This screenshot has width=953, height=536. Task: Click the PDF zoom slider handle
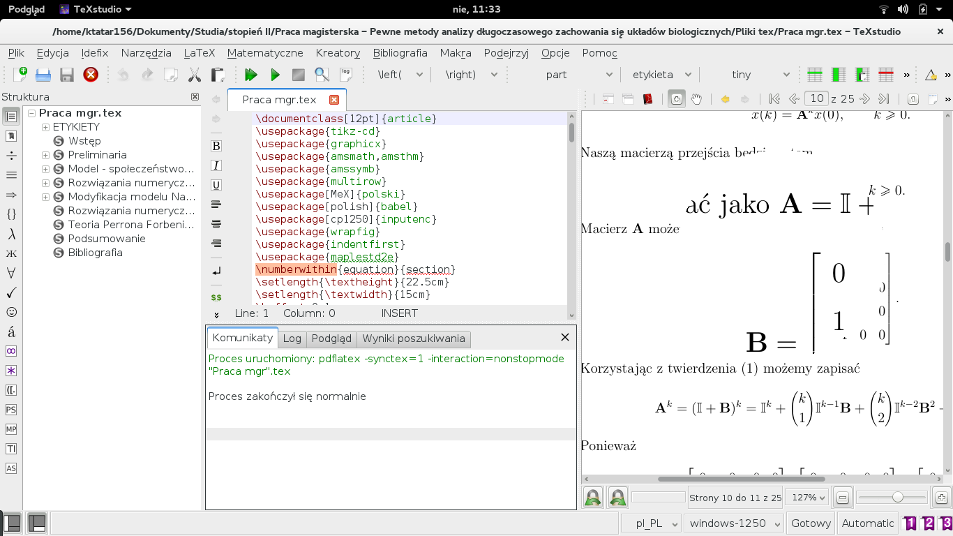coord(898,497)
